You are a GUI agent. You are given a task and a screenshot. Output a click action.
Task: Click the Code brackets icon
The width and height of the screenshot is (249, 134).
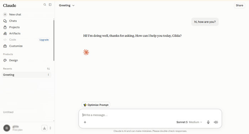pyautogui.click(x=5, y=40)
